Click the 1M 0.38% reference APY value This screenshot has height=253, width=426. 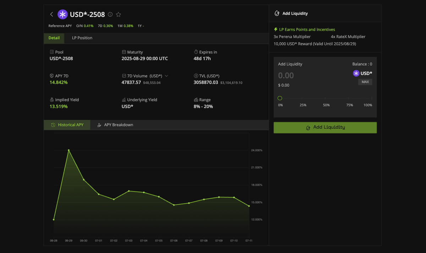point(129,26)
